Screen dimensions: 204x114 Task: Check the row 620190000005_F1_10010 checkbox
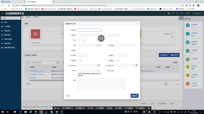27,74
